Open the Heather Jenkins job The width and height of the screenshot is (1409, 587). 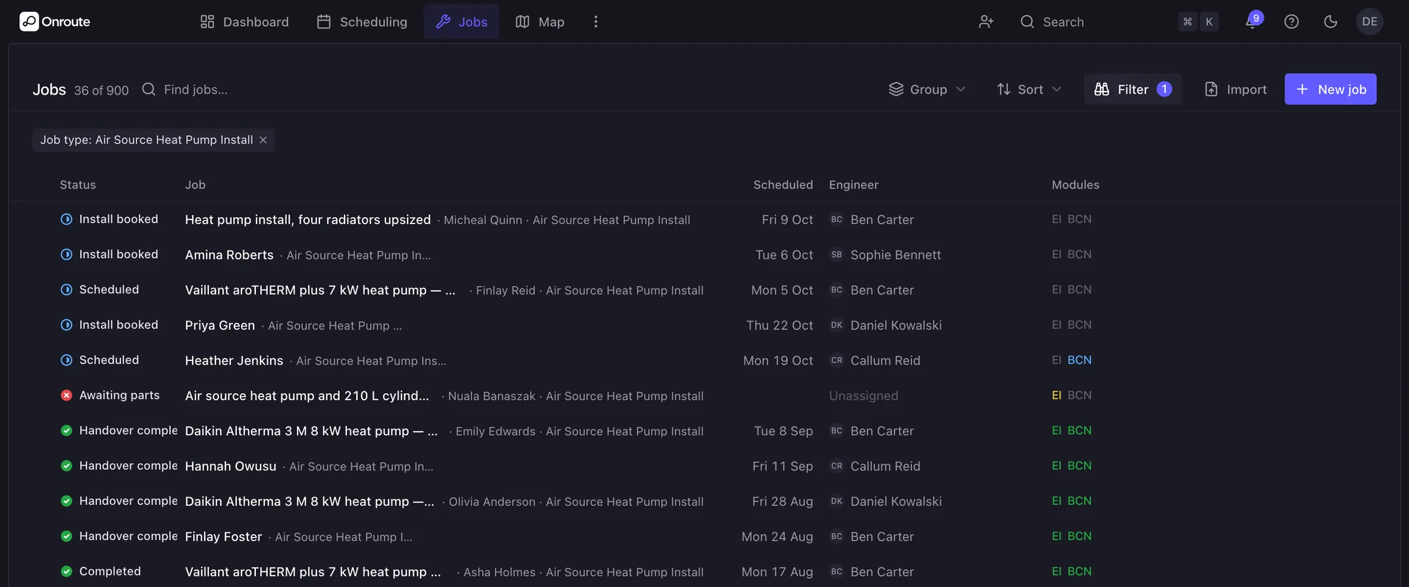pyautogui.click(x=234, y=360)
